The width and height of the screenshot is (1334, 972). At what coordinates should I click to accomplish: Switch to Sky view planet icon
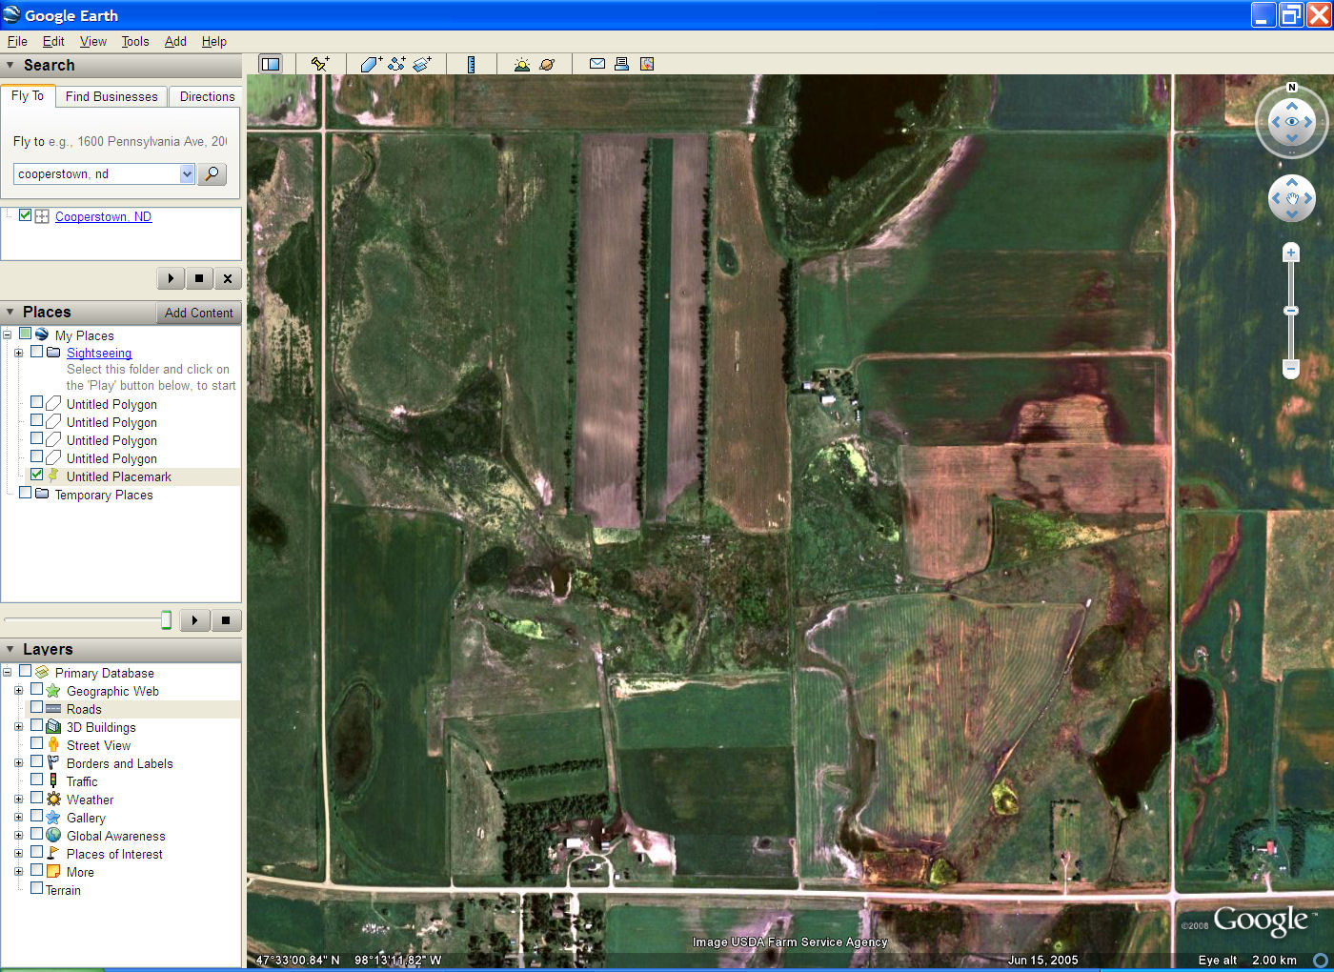[547, 64]
